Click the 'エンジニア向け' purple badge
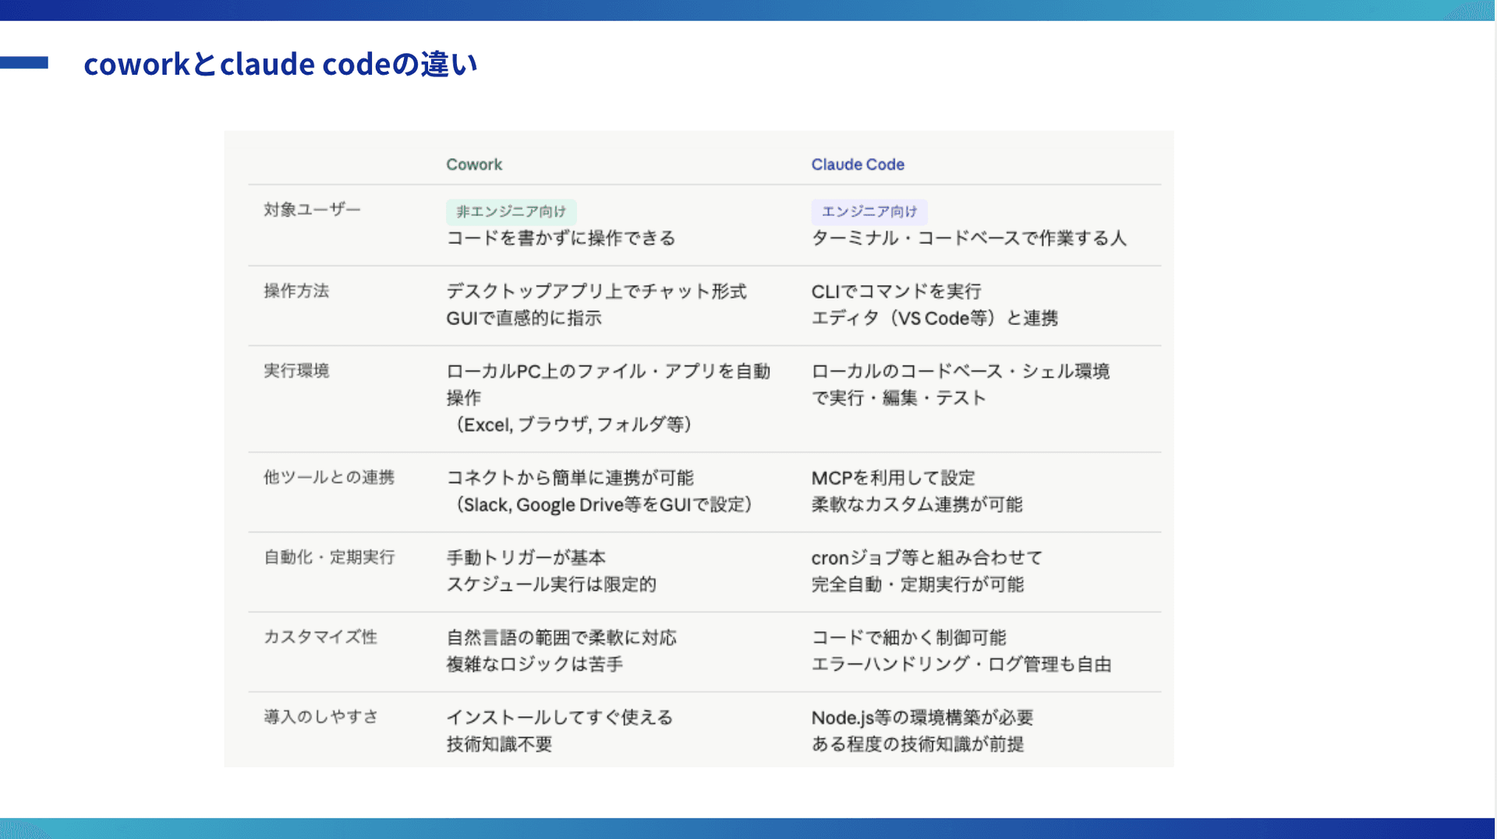The image size is (1497, 839). (869, 211)
